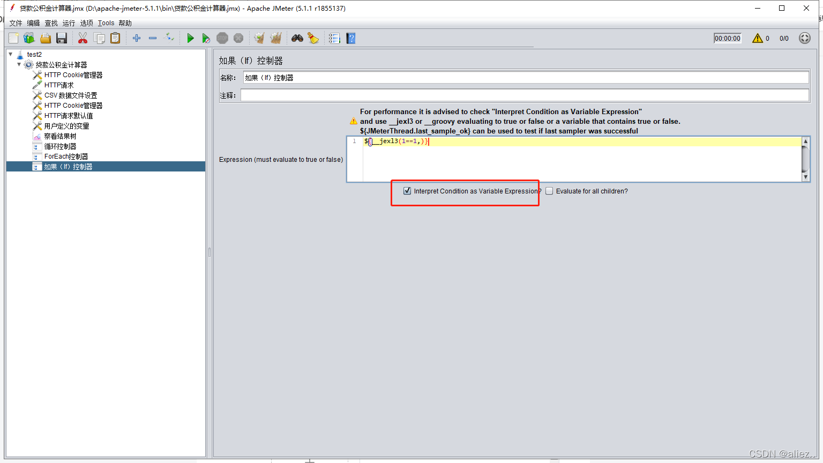
Task: Click the Clear results broom icon
Action: coord(259,38)
